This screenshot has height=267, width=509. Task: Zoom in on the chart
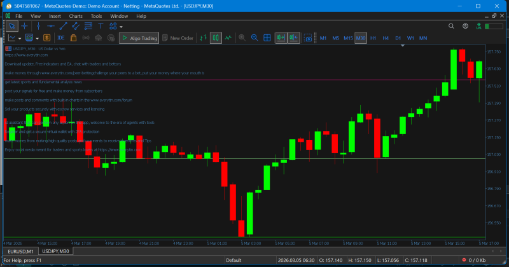[242, 38]
